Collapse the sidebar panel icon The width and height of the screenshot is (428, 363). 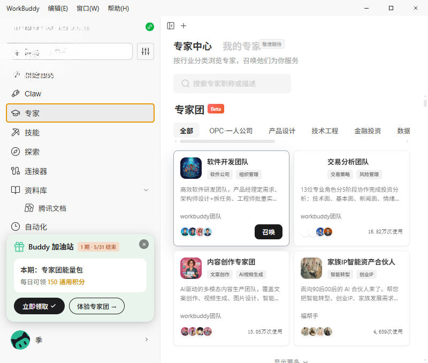(171, 26)
